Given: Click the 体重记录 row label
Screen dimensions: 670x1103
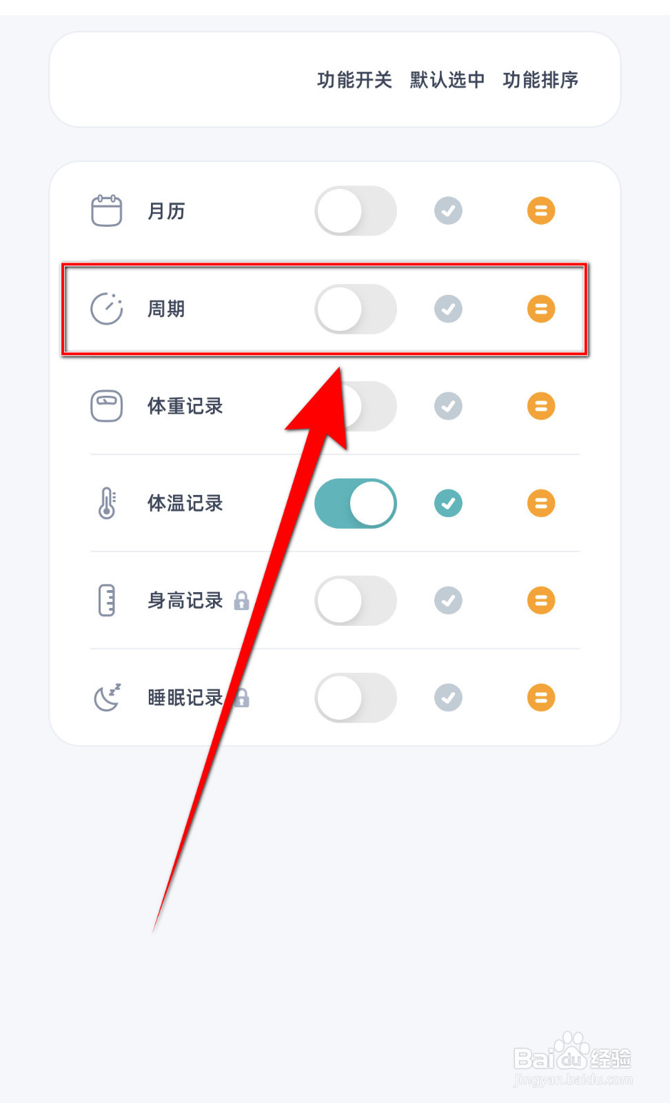Looking at the screenshot, I should point(185,406).
